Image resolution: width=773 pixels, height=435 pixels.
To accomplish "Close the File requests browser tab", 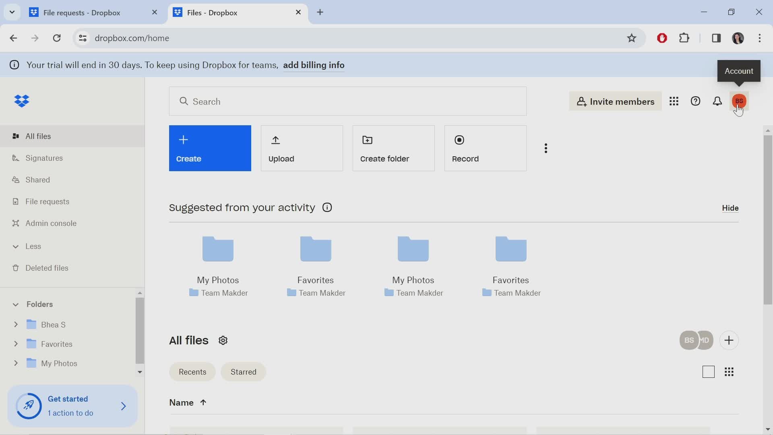I will click(x=155, y=12).
